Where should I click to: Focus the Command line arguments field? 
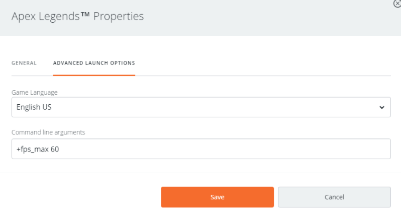pos(201,149)
